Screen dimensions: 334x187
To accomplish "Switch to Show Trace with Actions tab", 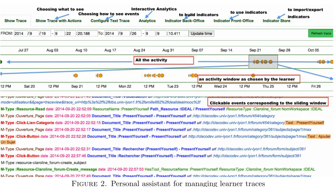I will 58,21.
